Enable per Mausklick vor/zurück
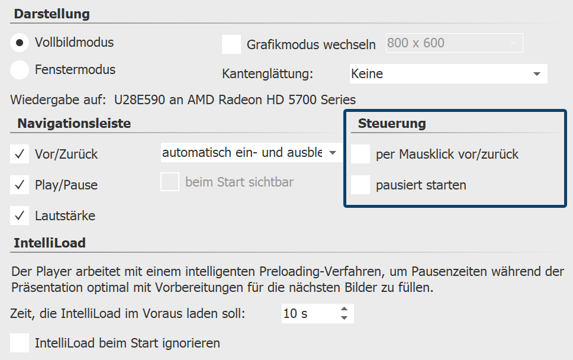The height and width of the screenshot is (360, 573). 360,155
